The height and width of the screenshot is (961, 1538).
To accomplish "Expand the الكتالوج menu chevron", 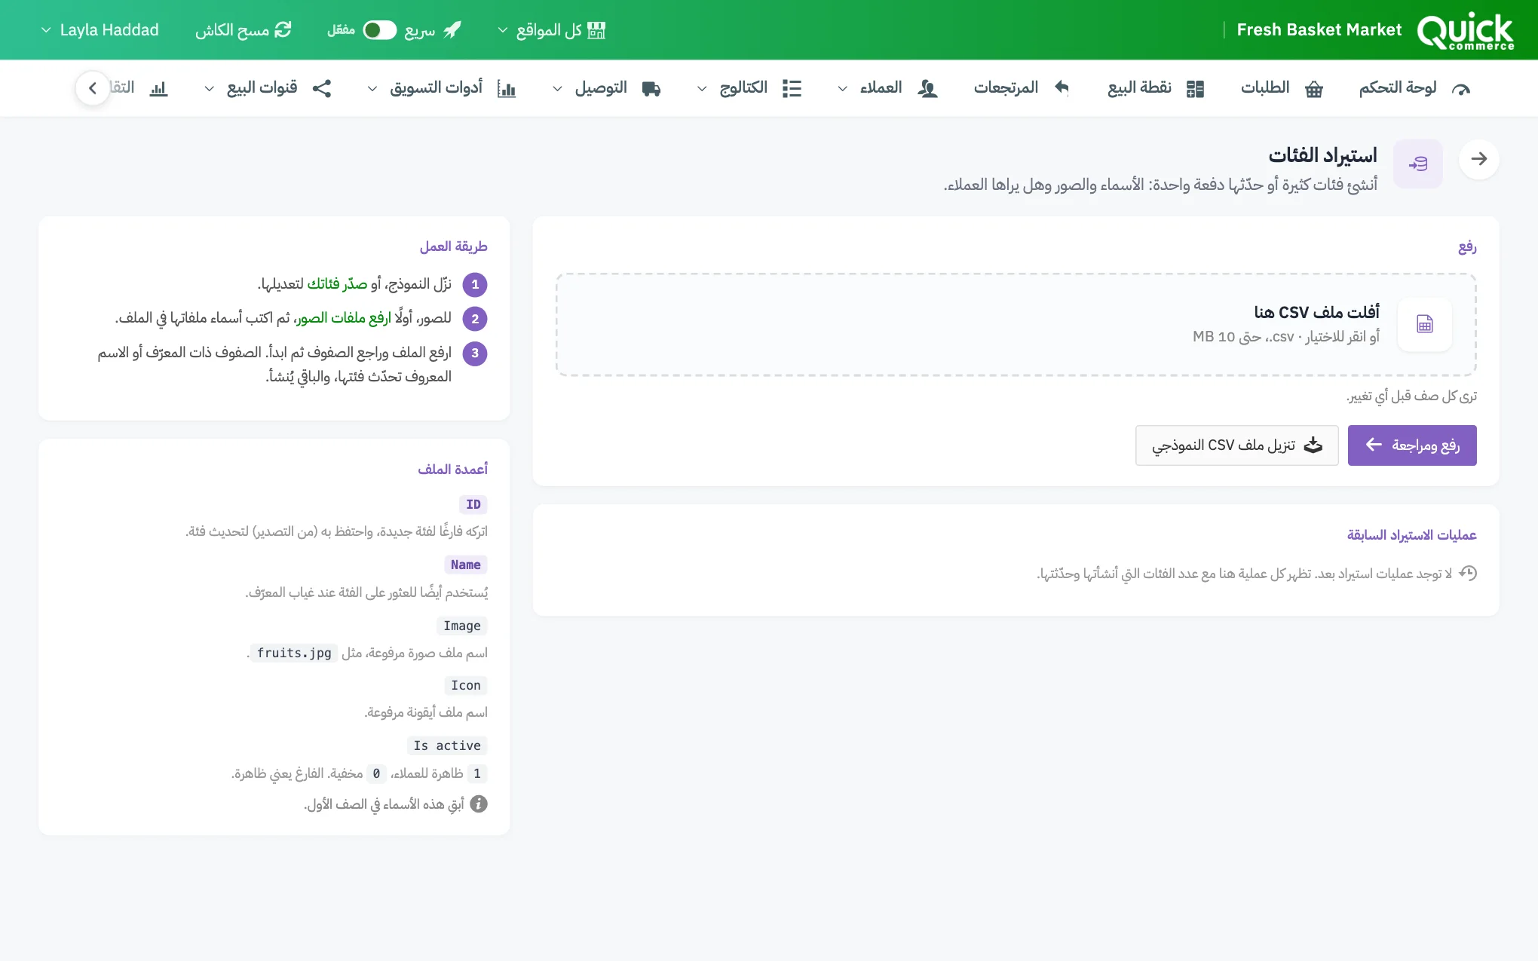I will [x=702, y=89].
